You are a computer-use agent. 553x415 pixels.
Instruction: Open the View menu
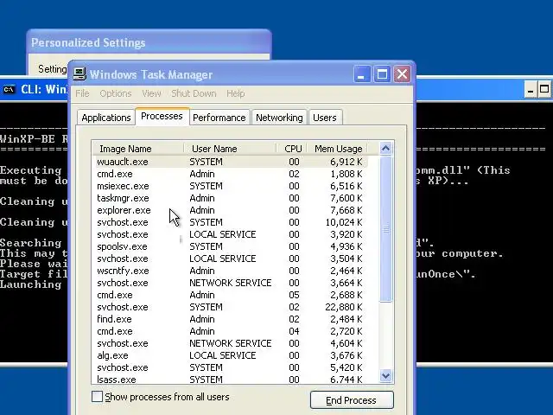tap(151, 93)
